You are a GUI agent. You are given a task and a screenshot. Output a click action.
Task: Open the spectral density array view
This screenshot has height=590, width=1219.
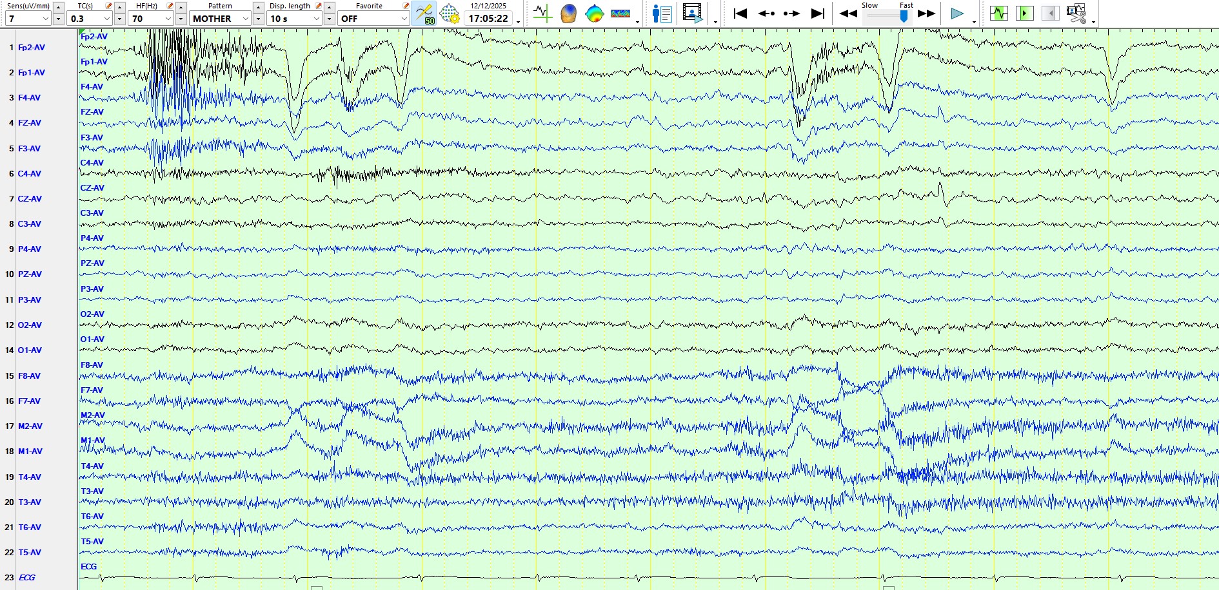(x=620, y=14)
